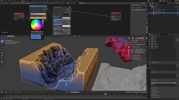
Task: Hide Landscape.012 in the outliner
Action: point(177,11)
